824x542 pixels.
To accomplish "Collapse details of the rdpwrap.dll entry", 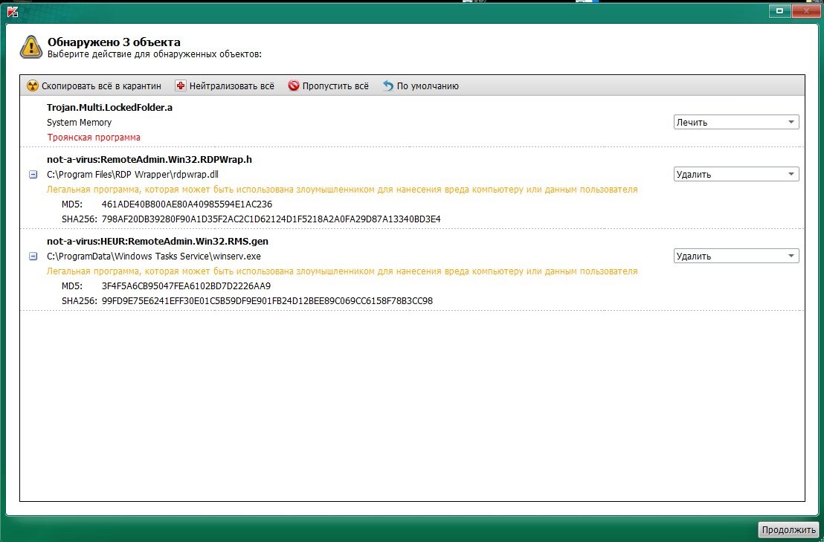I will 33,175.
